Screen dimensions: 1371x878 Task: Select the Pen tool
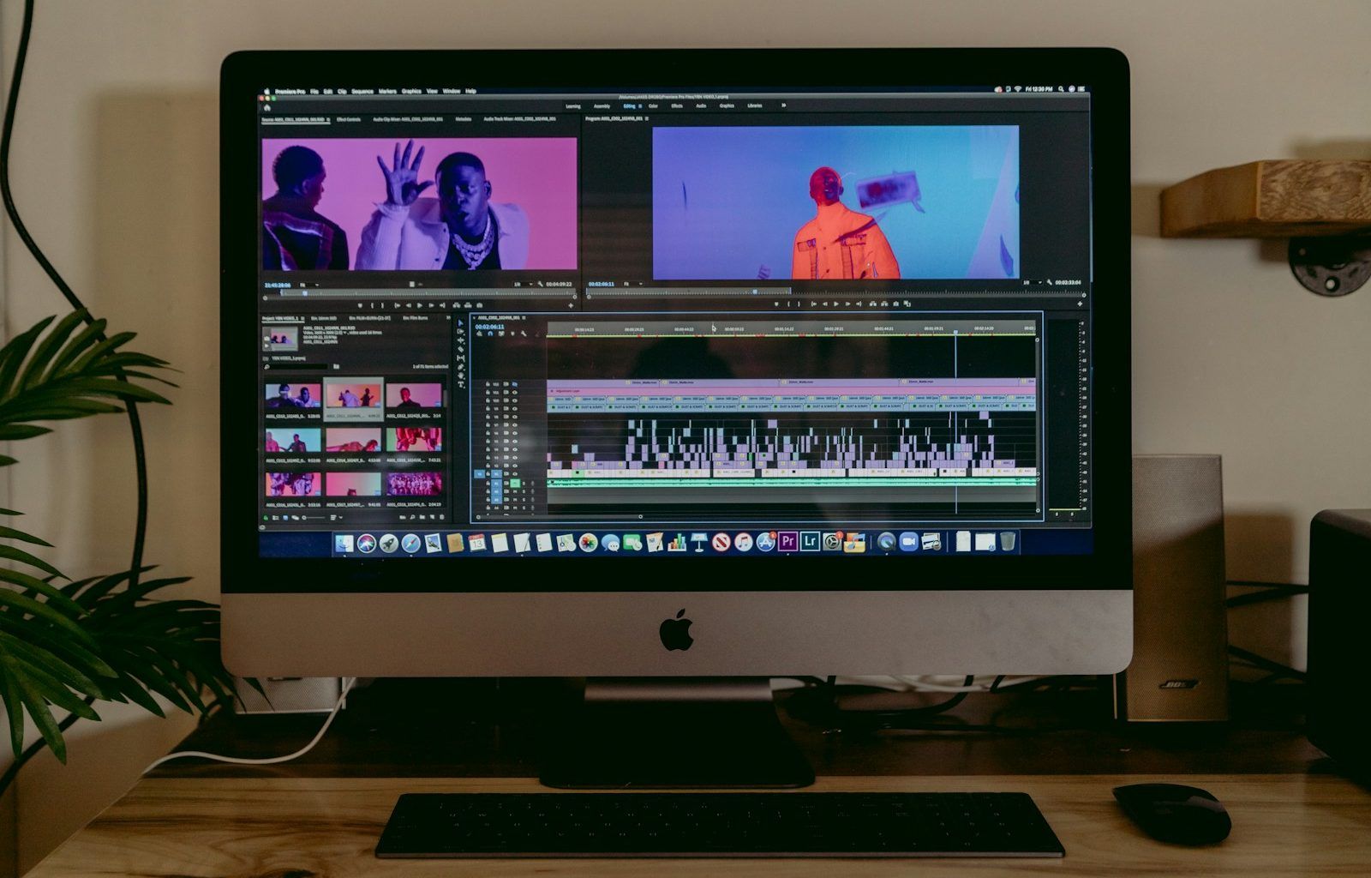point(460,367)
